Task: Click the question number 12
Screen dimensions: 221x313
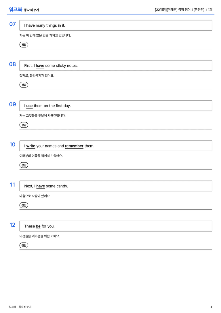Action: point(13,225)
